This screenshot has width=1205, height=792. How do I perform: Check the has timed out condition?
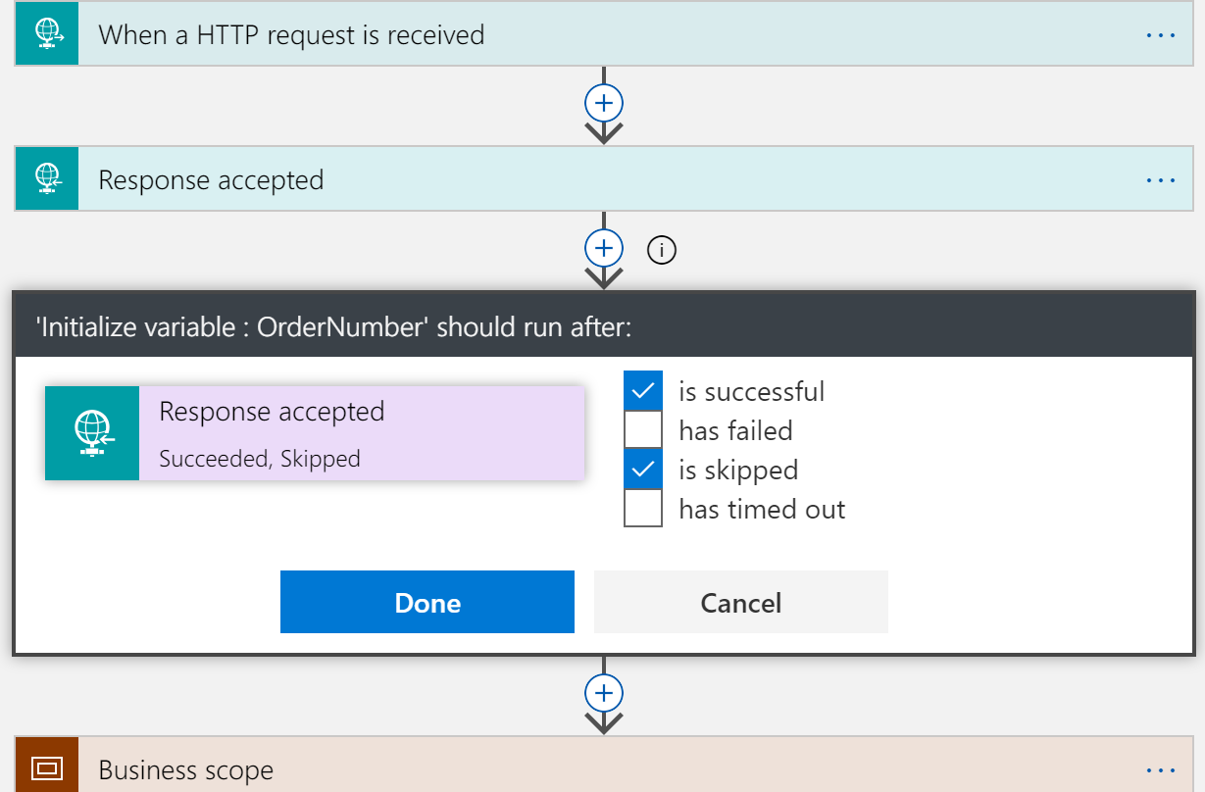(643, 508)
